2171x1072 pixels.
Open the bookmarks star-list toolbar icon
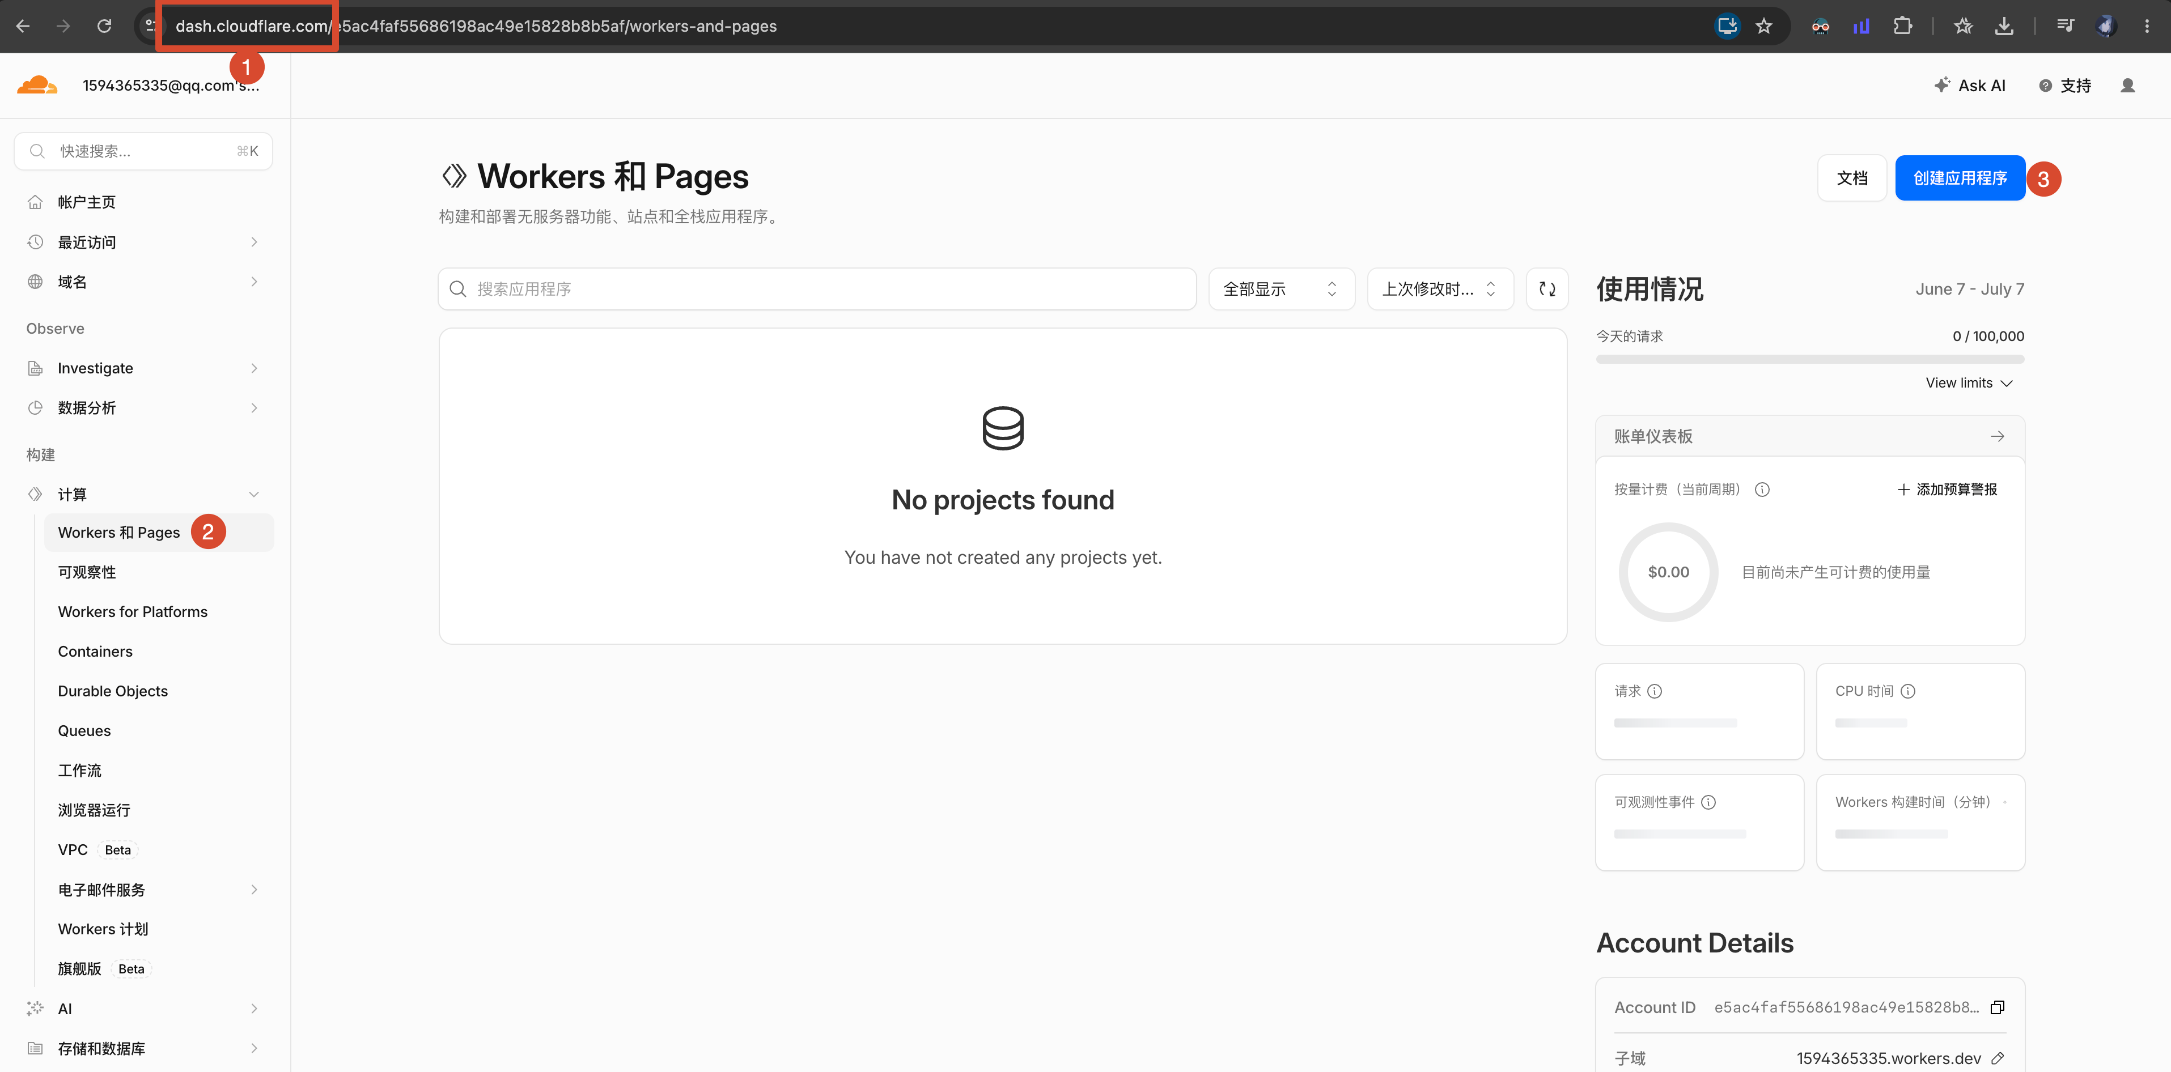[x=1964, y=26]
